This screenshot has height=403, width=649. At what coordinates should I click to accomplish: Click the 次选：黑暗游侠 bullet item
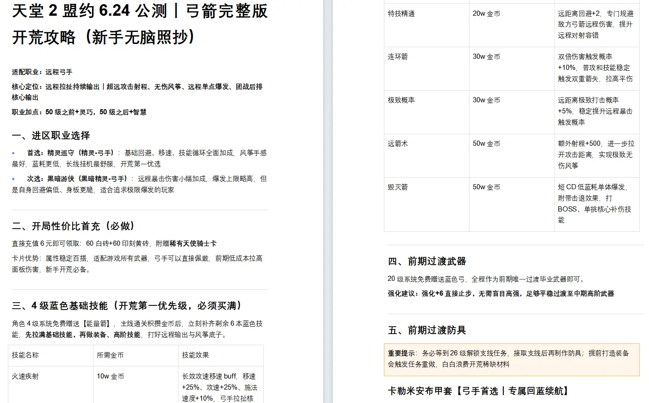coord(139,184)
